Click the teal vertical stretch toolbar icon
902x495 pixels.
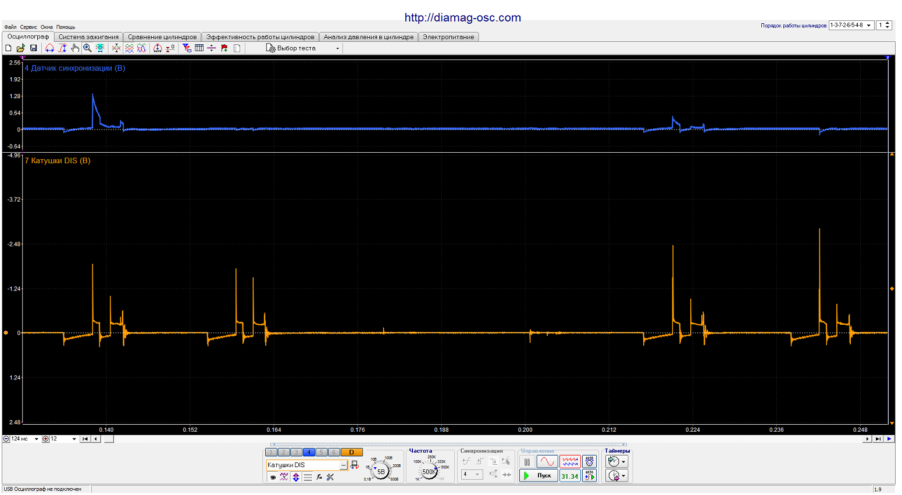pos(100,48)
